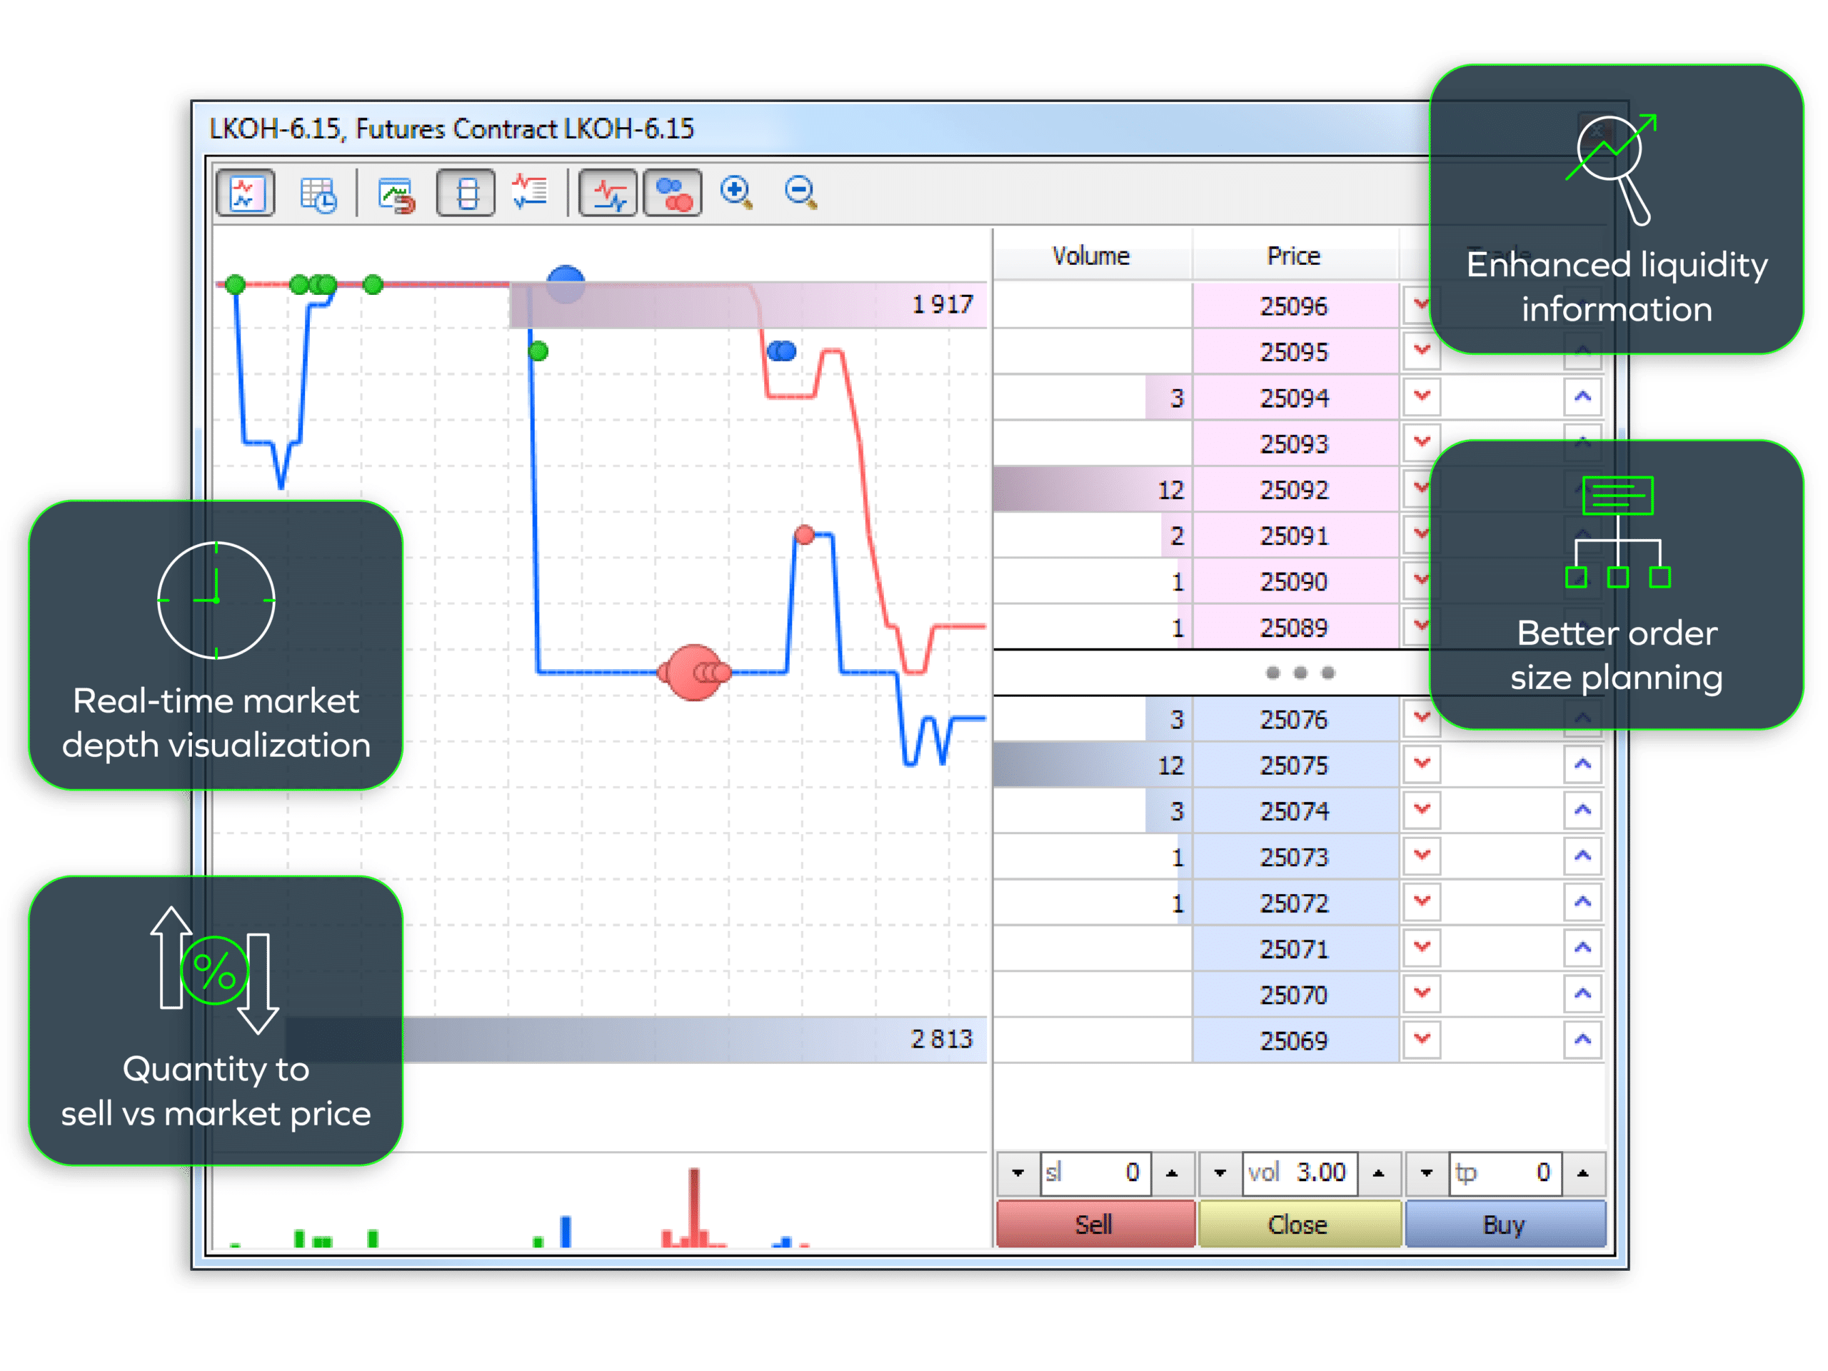Click the Volume column header

[1091, 256]
